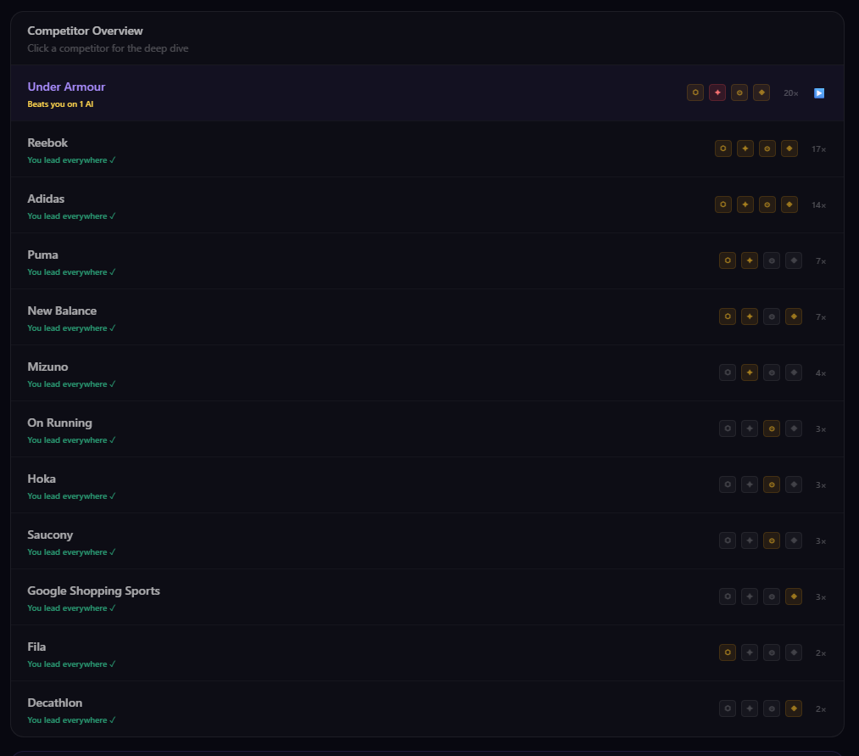Open the Adidas competitor name
The height and width of the screenshot is (756, 859).
click(x=46, y=199)
